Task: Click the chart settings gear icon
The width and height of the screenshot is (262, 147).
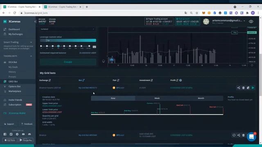Action: coord(252,65)
